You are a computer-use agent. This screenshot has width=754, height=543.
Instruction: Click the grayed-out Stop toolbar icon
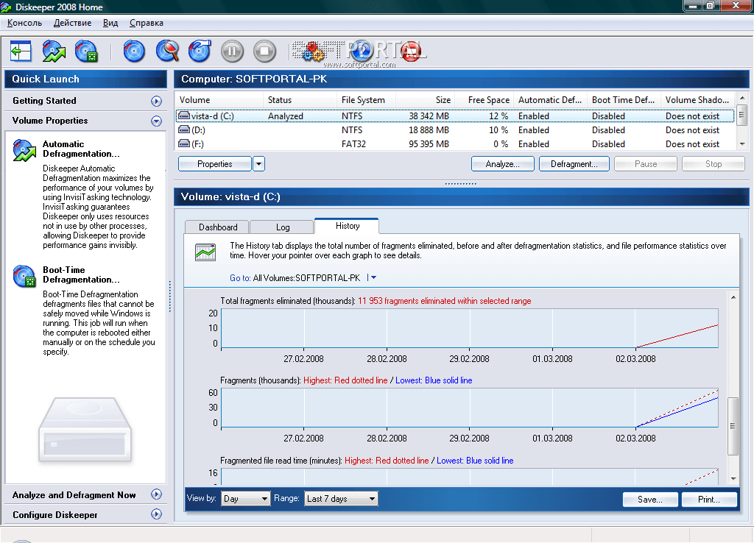(264, 52)
